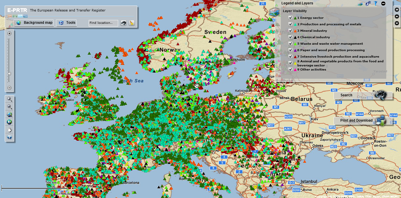
Task: Click the zoom level slider handle
Action: [9, 73]
